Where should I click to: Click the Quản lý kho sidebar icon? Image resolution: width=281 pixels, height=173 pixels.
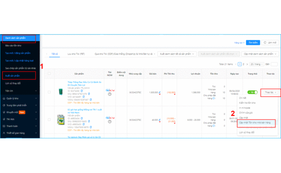4,98
